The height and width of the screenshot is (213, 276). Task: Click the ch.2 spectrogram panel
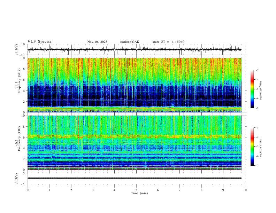(135, 143)
